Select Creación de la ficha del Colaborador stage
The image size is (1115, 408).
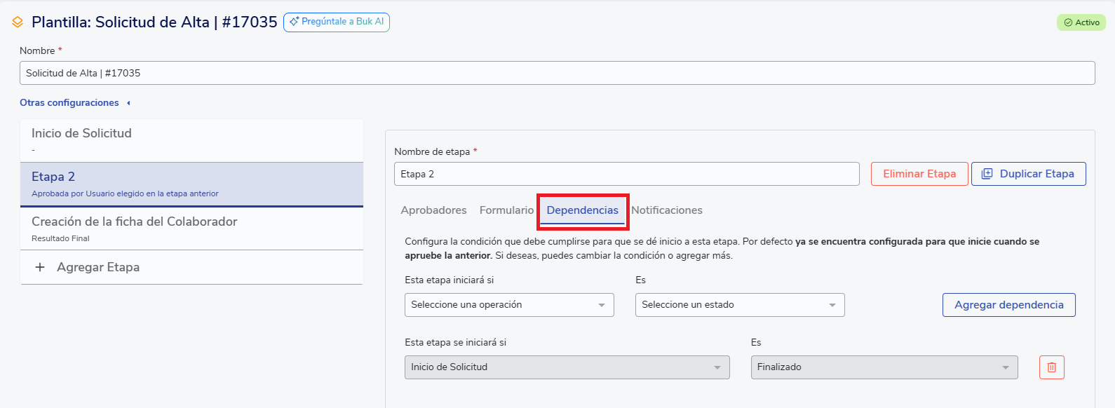191,229
